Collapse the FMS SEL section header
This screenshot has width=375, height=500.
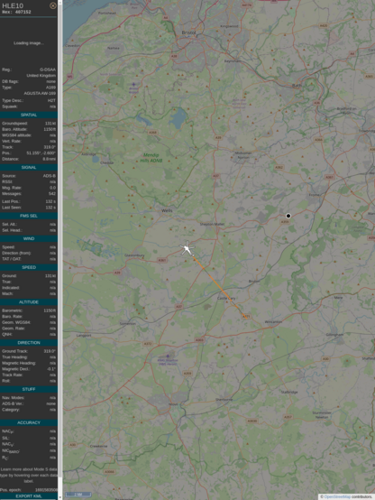tap(29, 216)
